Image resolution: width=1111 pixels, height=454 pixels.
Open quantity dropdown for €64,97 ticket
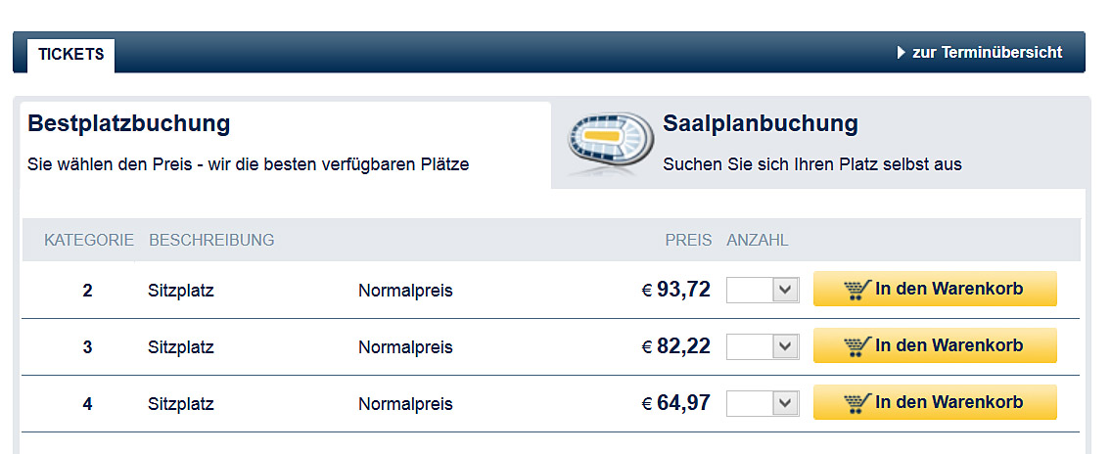(763, 403)
